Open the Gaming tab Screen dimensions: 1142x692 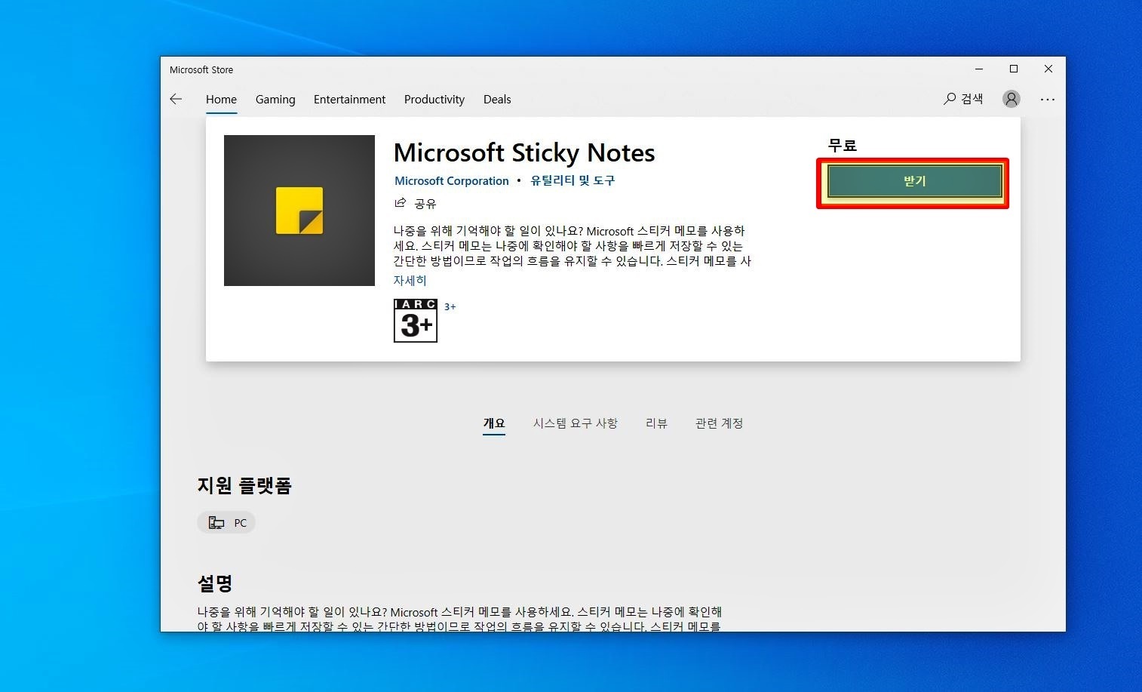pos(275,99)
